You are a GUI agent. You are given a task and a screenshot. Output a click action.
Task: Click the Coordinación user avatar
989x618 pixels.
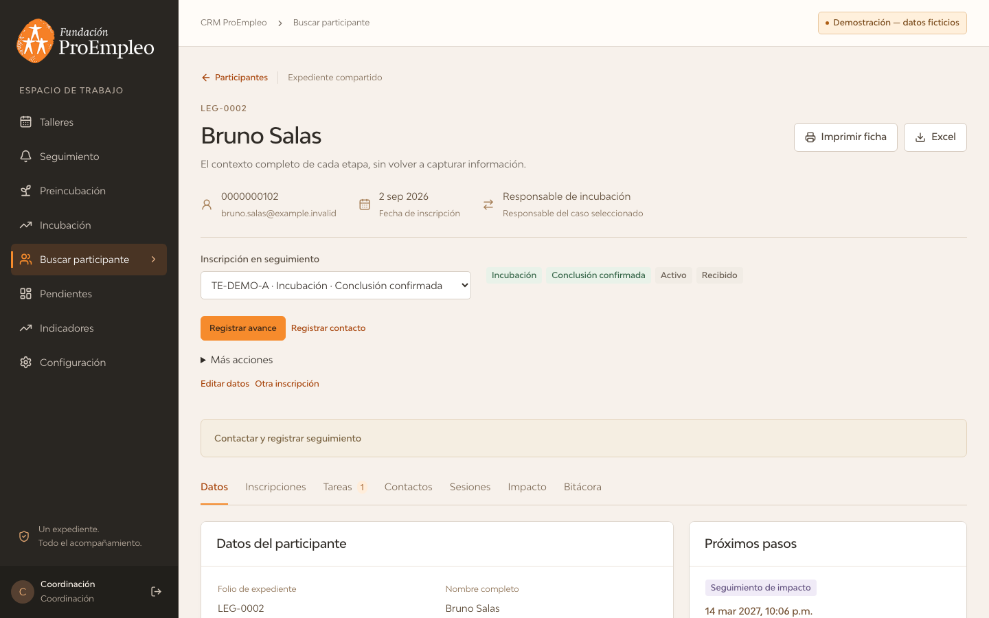[x=23, y=592]
